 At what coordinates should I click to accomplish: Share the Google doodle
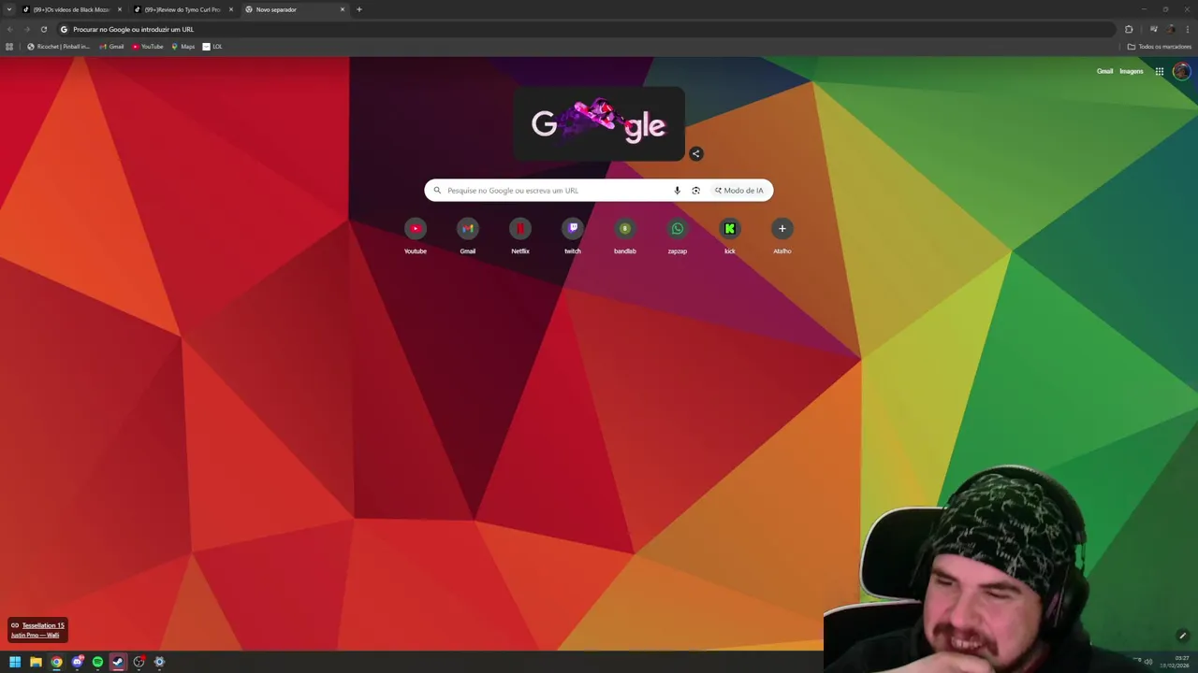695,153
